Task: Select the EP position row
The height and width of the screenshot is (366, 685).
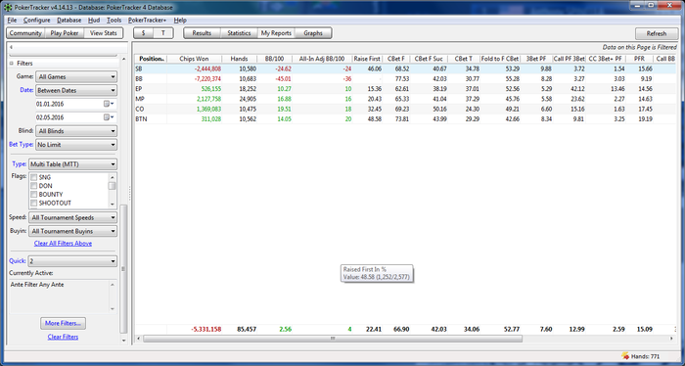Action: [405, 89]
